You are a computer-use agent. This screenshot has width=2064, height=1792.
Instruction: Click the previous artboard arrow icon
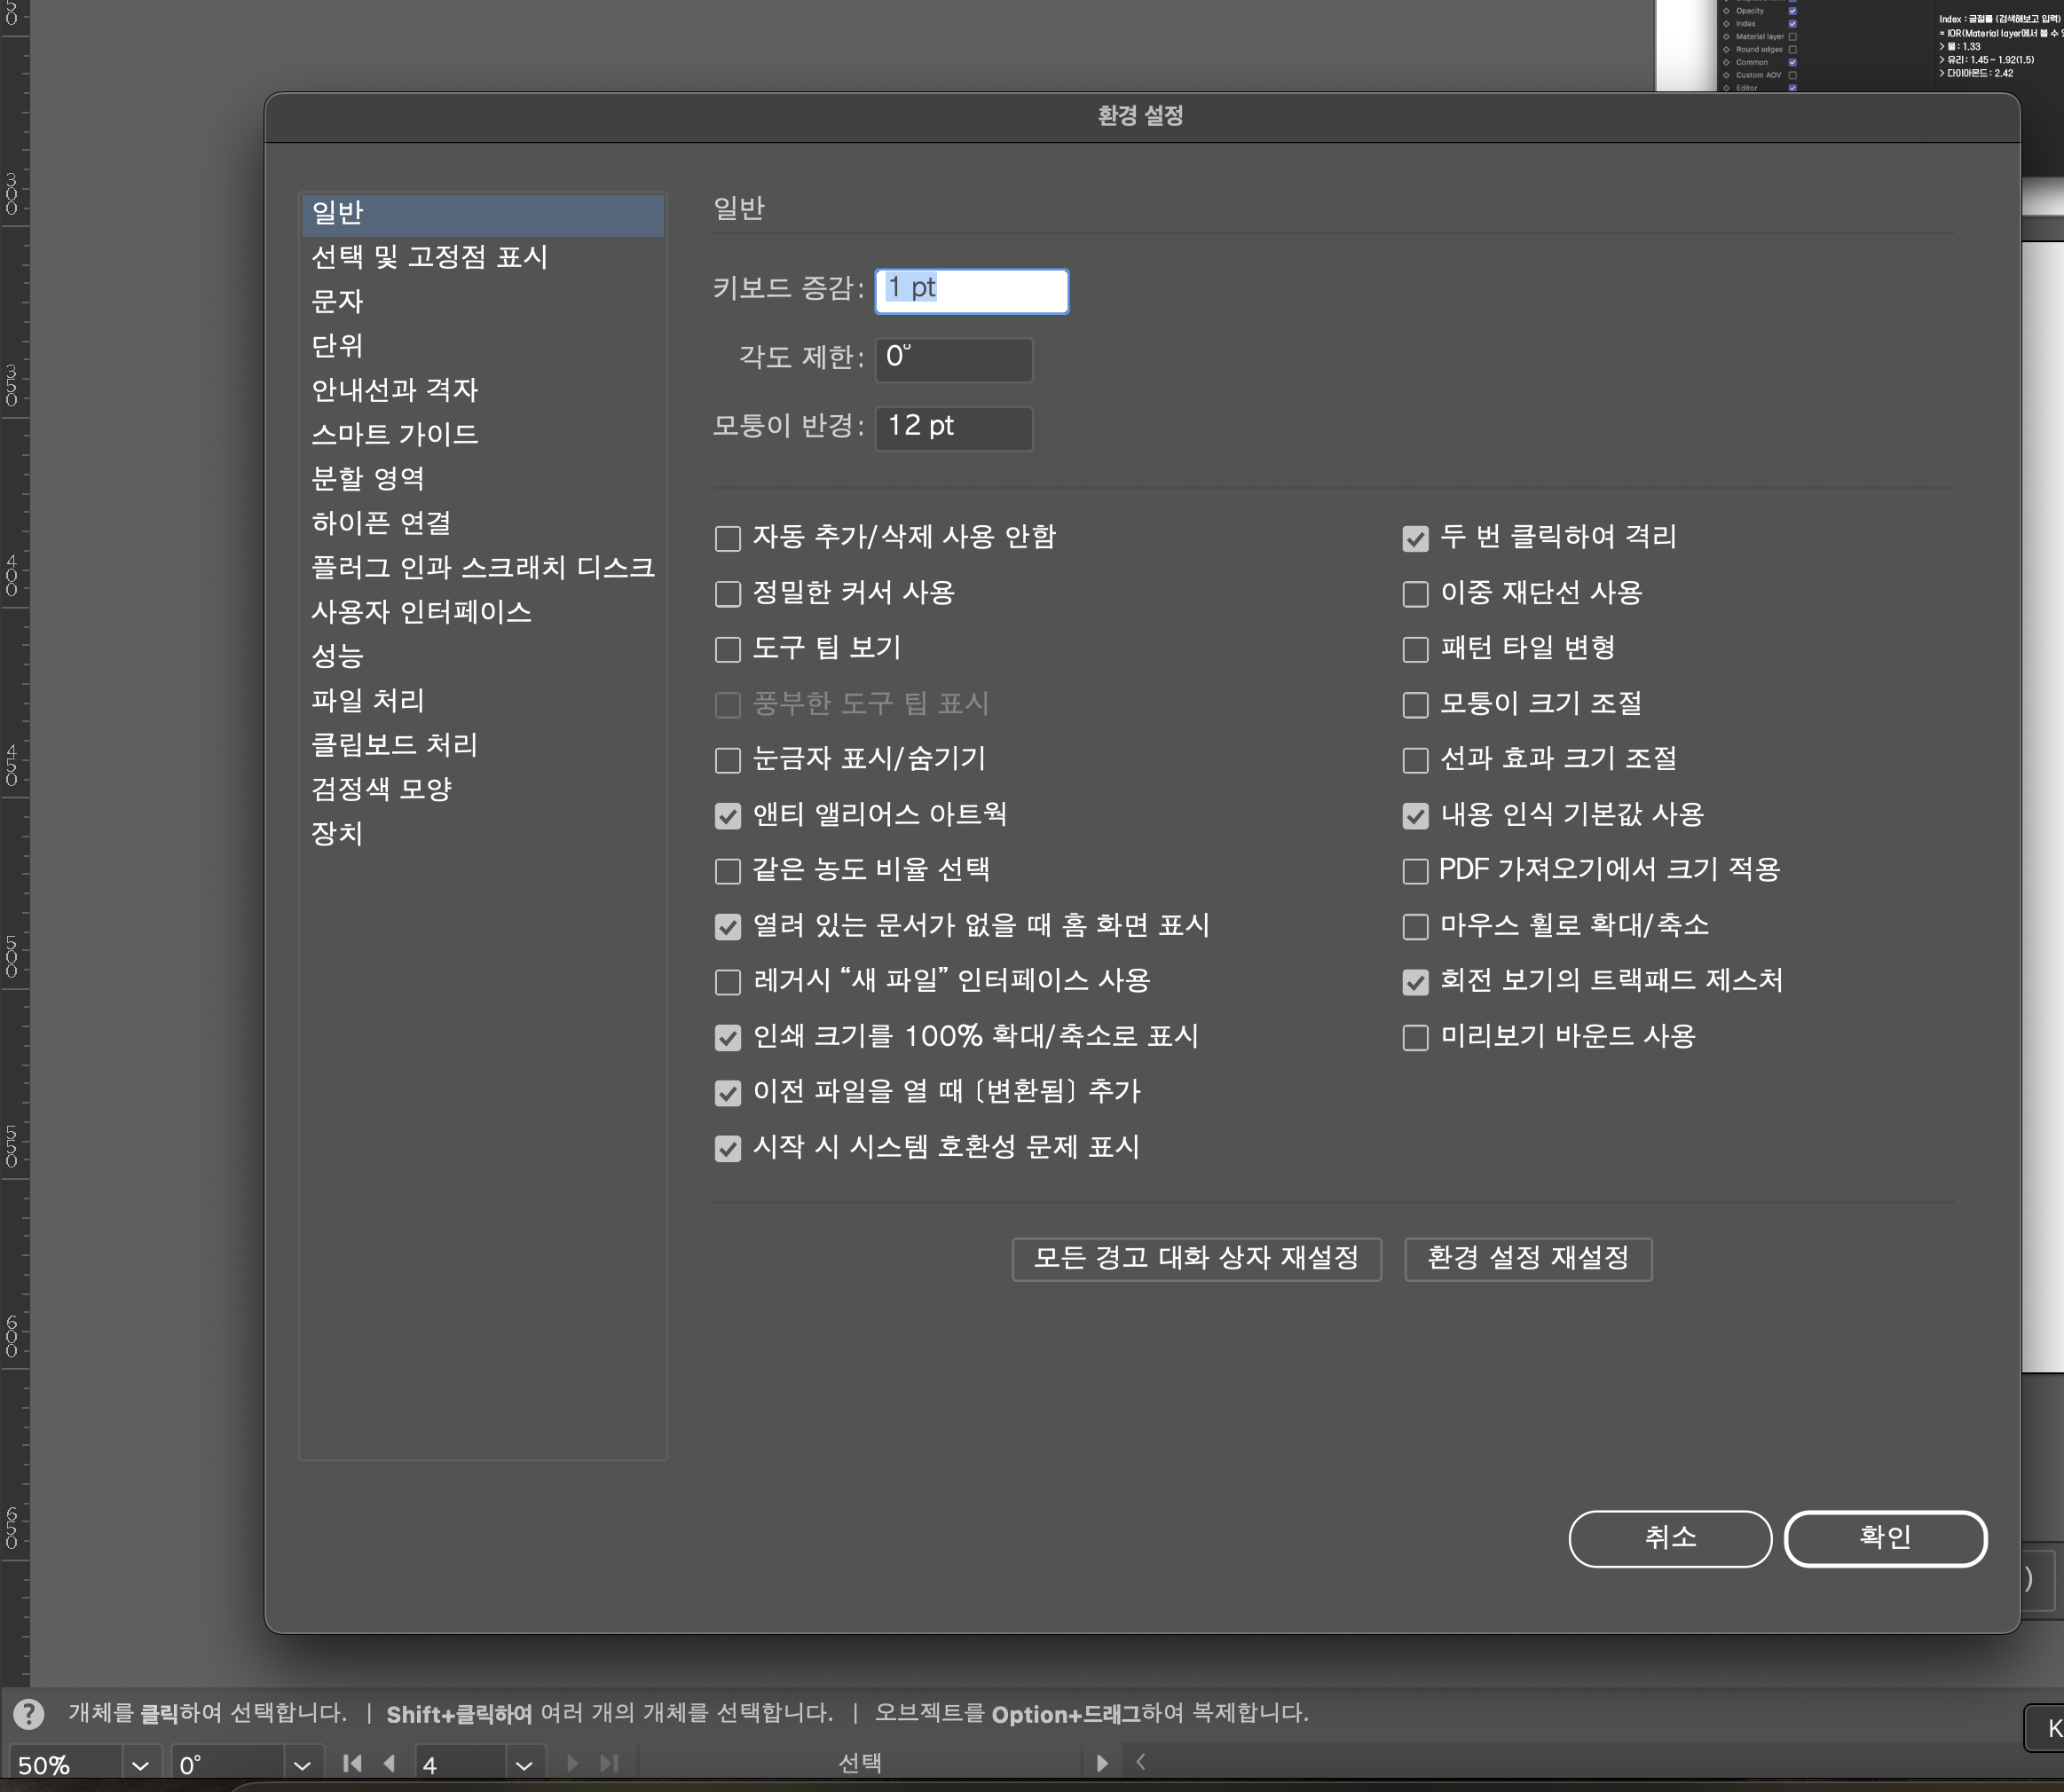[x=390, y=1763]
